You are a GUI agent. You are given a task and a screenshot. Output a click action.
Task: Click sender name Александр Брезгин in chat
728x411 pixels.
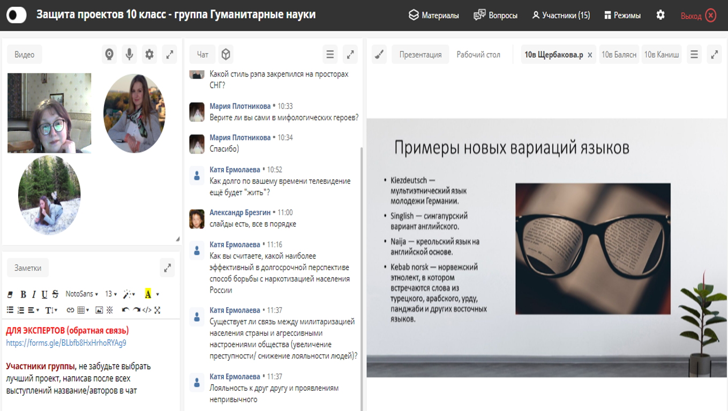click(240, 212)
